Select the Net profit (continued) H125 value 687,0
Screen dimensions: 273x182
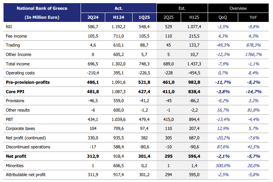click(194, 138)
